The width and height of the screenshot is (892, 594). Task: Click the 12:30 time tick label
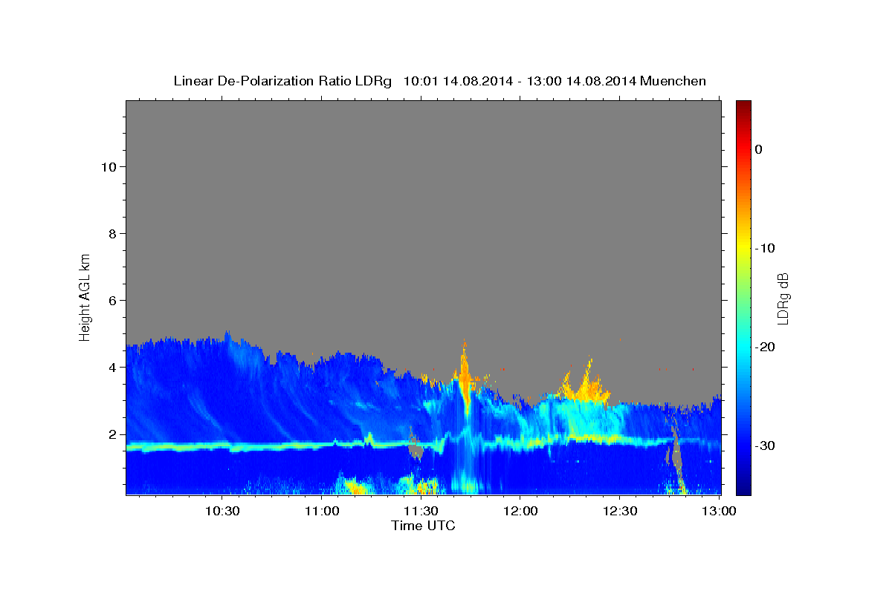(619, 511)
